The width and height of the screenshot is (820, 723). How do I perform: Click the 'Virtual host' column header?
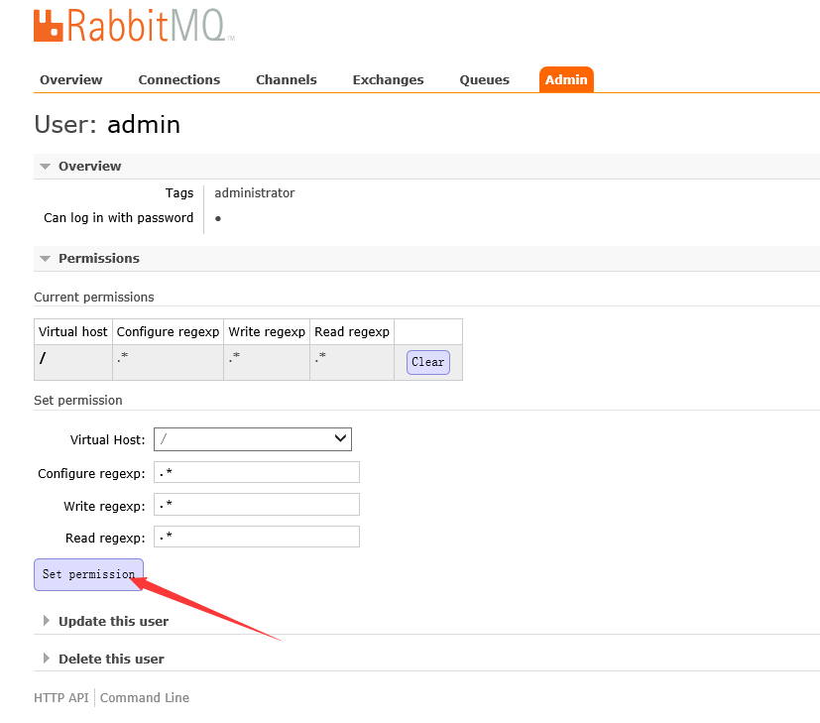[72, 332]
